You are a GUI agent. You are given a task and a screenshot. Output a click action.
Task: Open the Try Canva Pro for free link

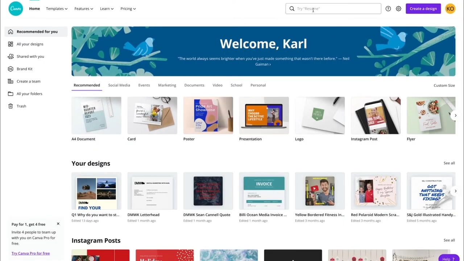click(x=30, y=253)
